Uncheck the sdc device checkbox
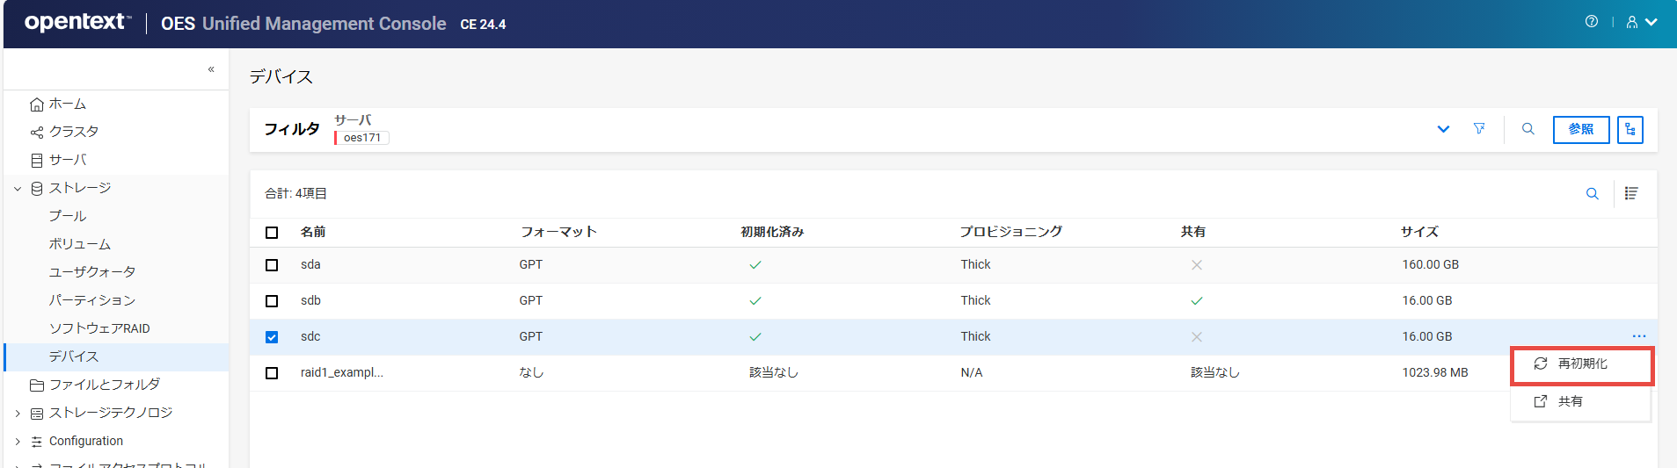The width and height of the screenshot is (1677, 468). (272, 337)
